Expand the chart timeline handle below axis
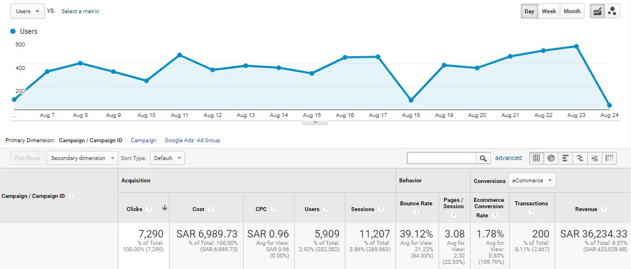The image size is (631, 269). 315,122
